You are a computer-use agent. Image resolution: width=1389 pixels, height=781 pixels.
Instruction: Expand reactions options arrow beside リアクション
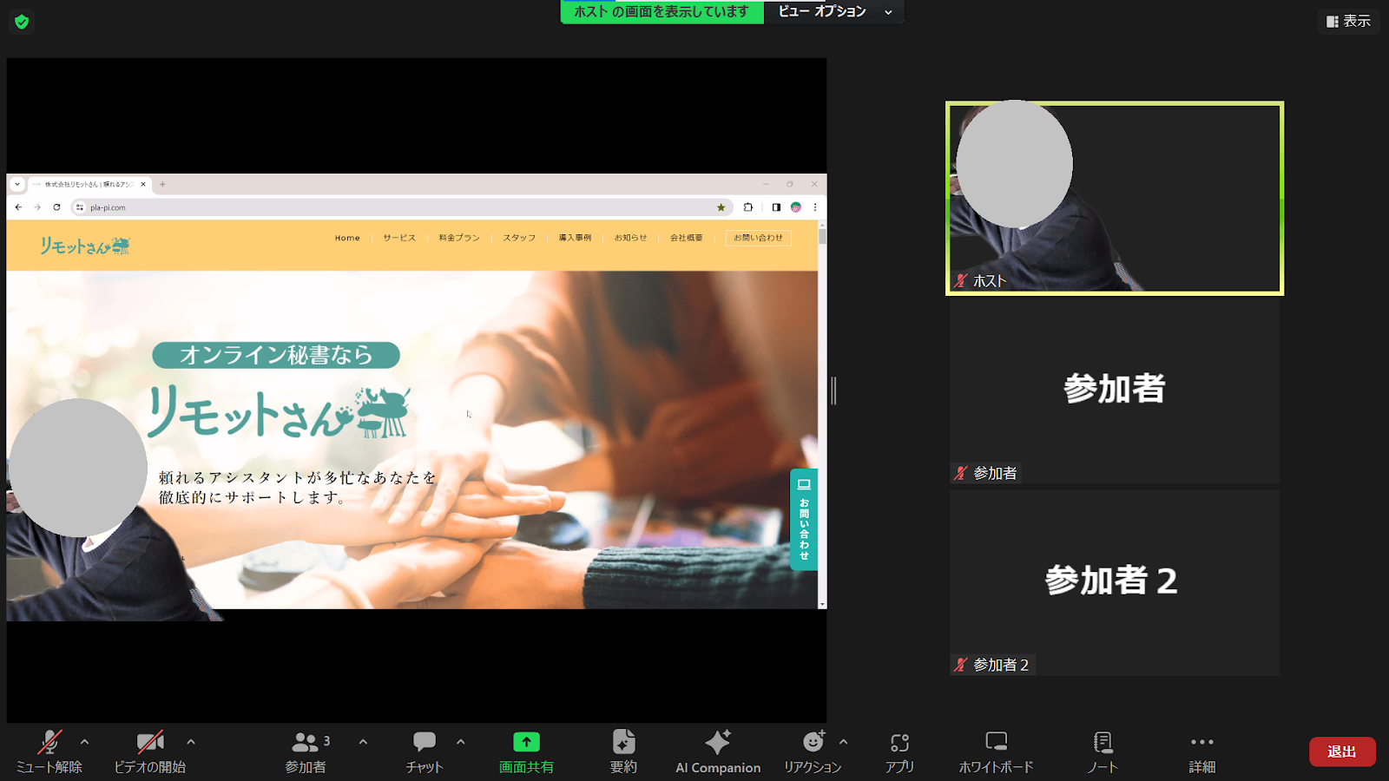844,742
